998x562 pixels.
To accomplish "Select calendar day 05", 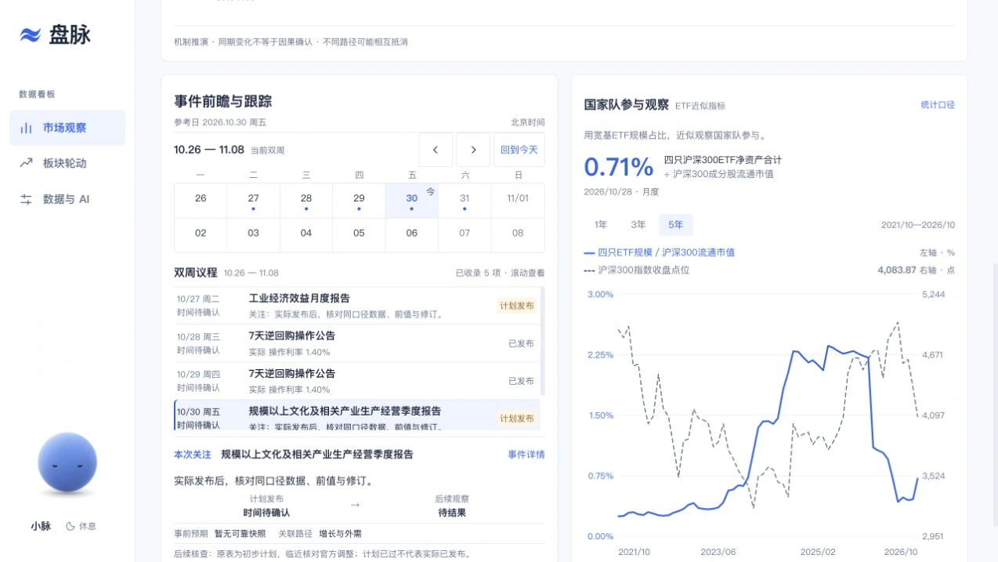I will pyautogui.click(x=359, y=235).
